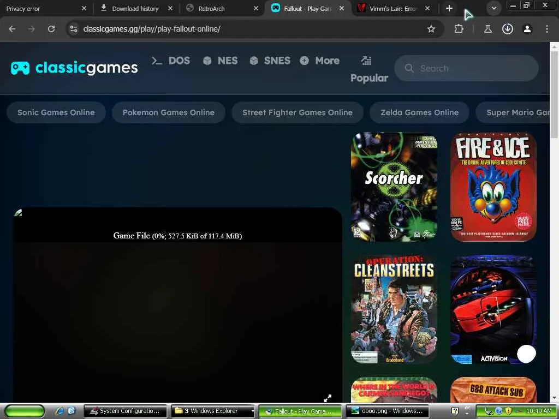The height and width of the screenshot is (419, 559).
Task: Click the Game File loading text
Action: (177, 236)
